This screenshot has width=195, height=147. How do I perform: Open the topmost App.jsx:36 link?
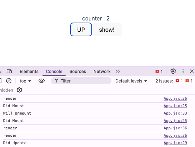pos(175,98)
